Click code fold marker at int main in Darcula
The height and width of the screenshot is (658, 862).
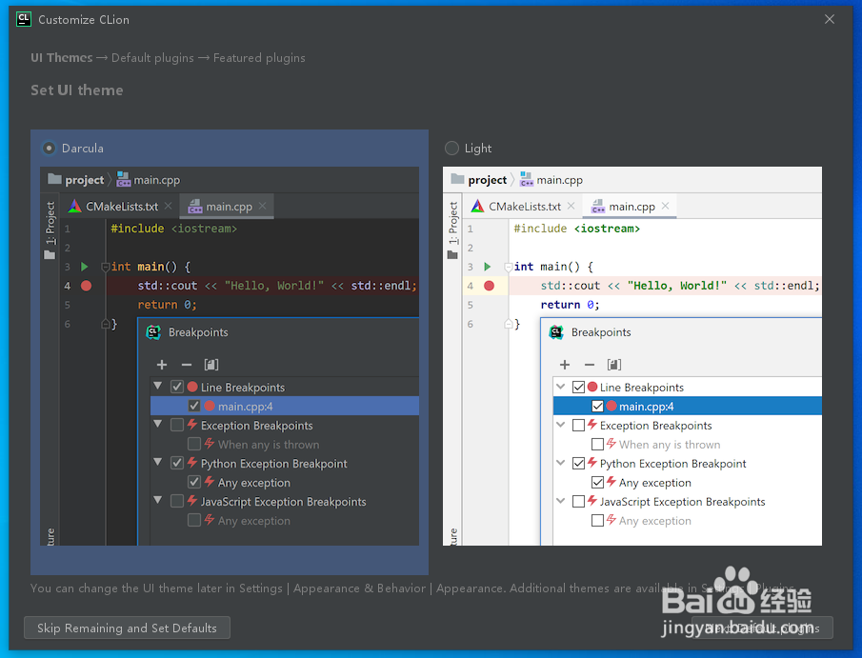[x=105, y=268]
